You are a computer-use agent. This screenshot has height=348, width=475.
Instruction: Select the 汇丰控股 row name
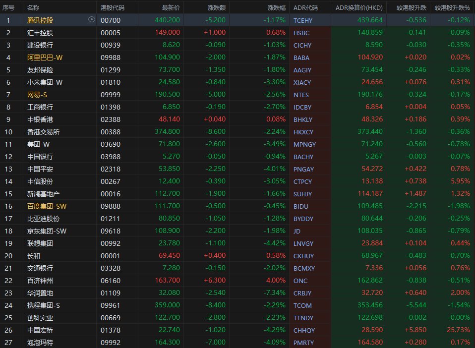(40, 33)
